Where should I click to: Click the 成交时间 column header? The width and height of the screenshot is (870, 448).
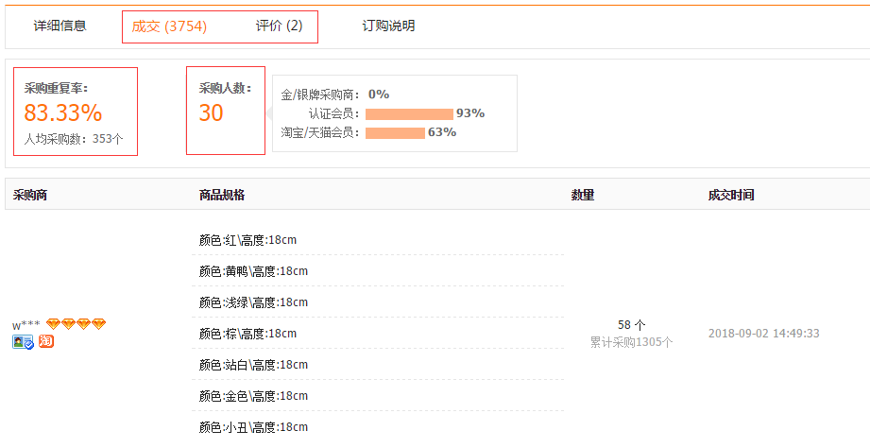tap(731, 195)
